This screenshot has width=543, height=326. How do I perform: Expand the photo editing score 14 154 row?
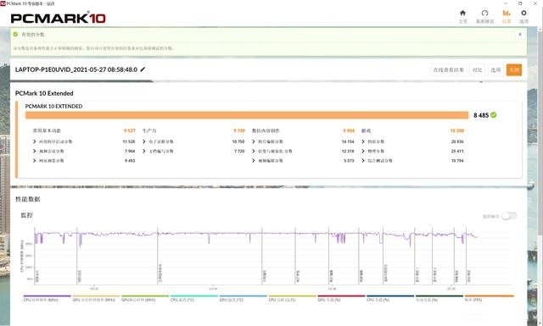[304, 141]
